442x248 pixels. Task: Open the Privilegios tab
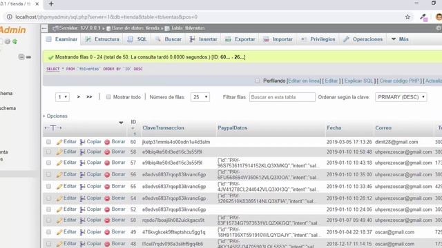pyautogui.click(x=318, y=39)
